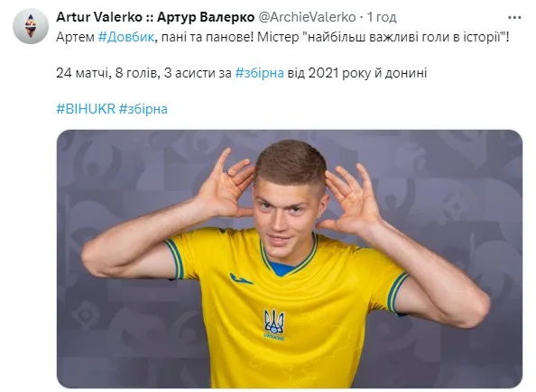Image resolution: width=536 pixels, height=392 pixels.
Task: Click the author's round avatar picture
Action: (31, 26)
